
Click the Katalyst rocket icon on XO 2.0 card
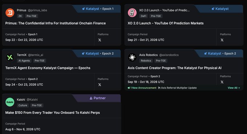click(213, 9)
